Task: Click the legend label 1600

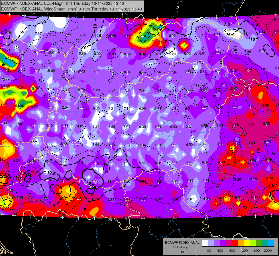Action: [x=256, y=251]
